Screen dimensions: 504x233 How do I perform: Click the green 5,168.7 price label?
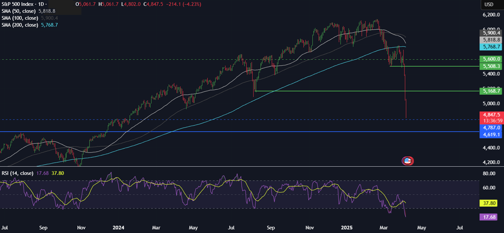pyautogui.click(x=490, y=90)
